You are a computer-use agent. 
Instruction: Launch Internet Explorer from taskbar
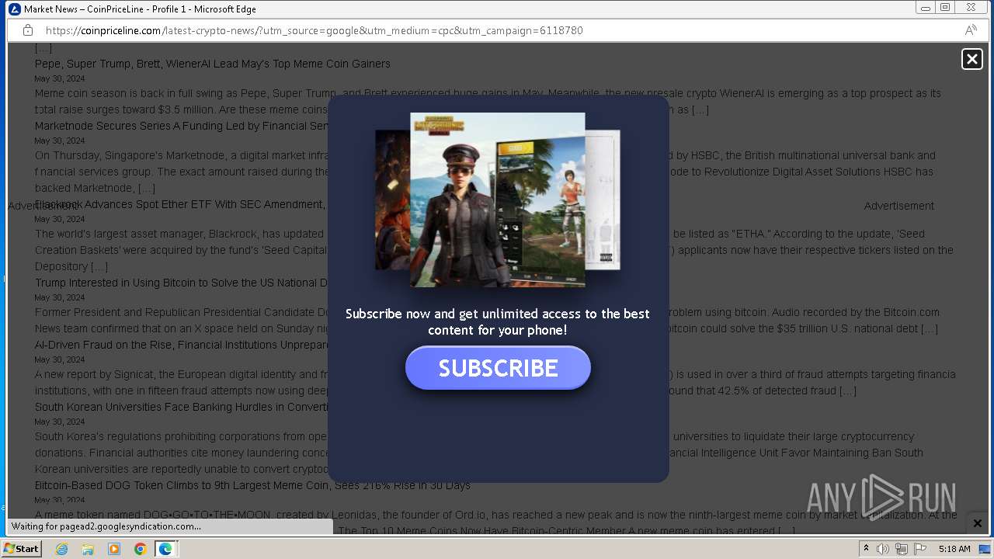(x=62, y=549)
